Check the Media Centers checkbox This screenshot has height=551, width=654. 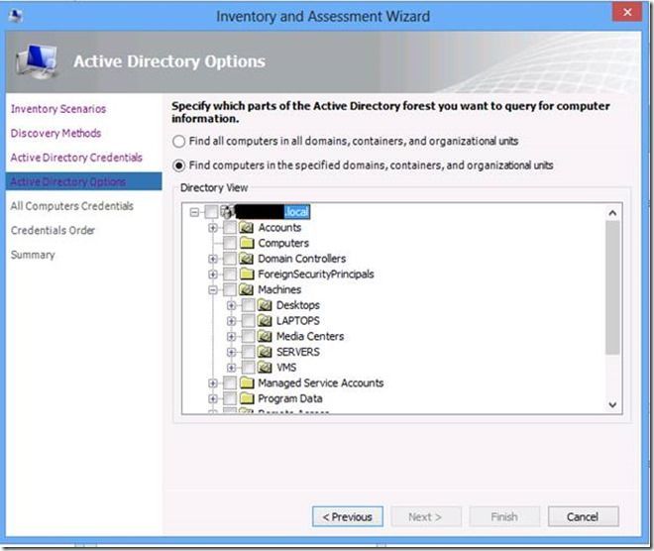tap(248, 336)
